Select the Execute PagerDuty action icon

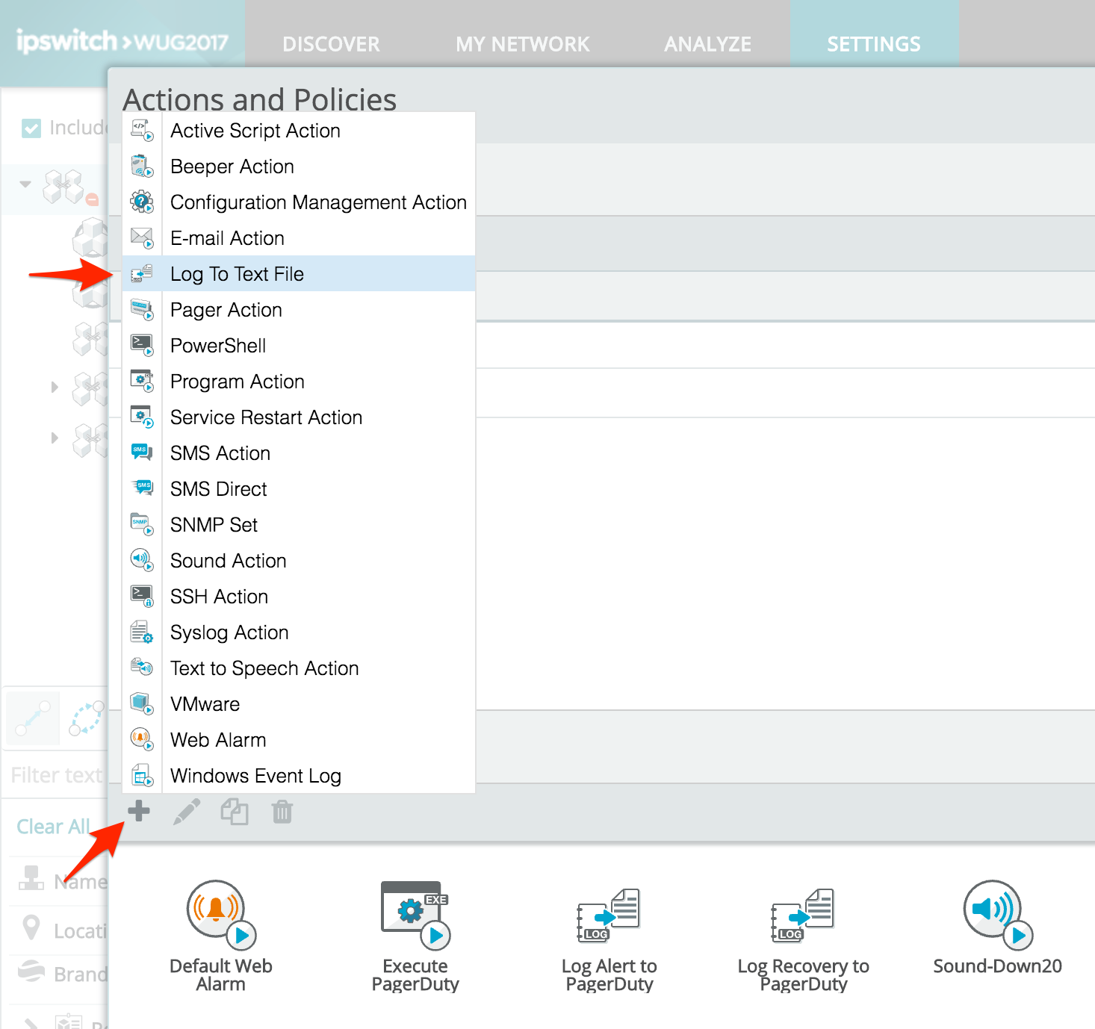pyautogui.click(x=415, y=914)
